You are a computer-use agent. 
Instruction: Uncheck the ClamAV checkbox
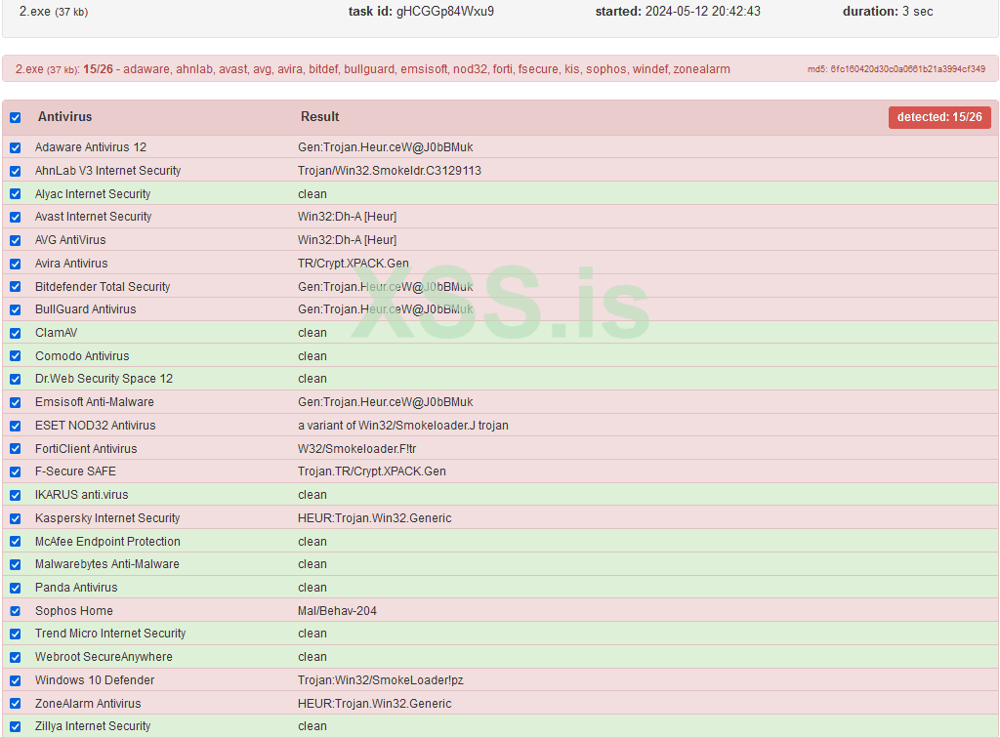[16, 333]
